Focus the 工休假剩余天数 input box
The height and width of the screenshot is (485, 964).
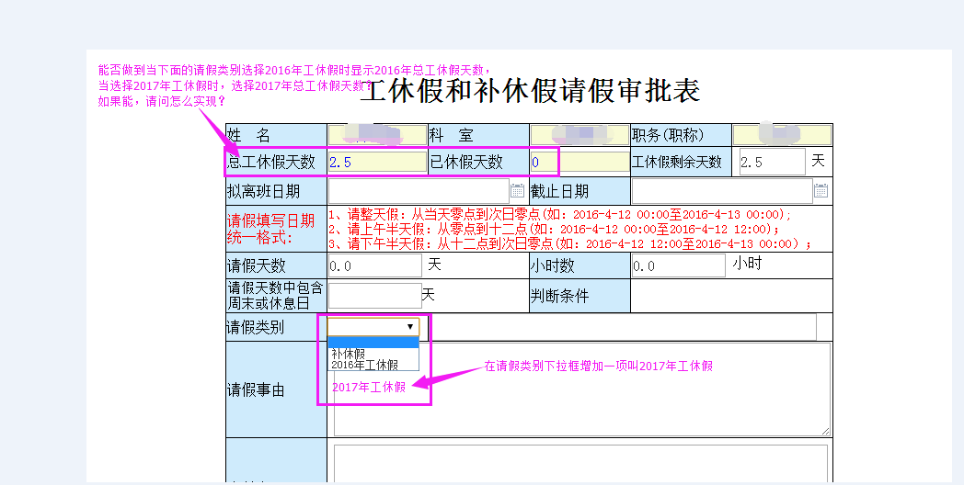pyautogui.click(x=771, y=163)
